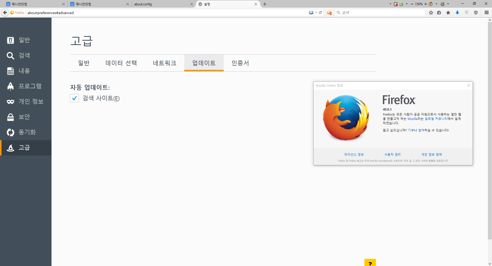Click the S3 Google translator icon
492x266 pixels.
coord(442,4)
